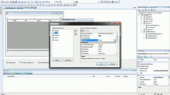This screenshot has height=95, width=170.
Task: Click the Add... button in Edit Columns
Action: [57, 60]
